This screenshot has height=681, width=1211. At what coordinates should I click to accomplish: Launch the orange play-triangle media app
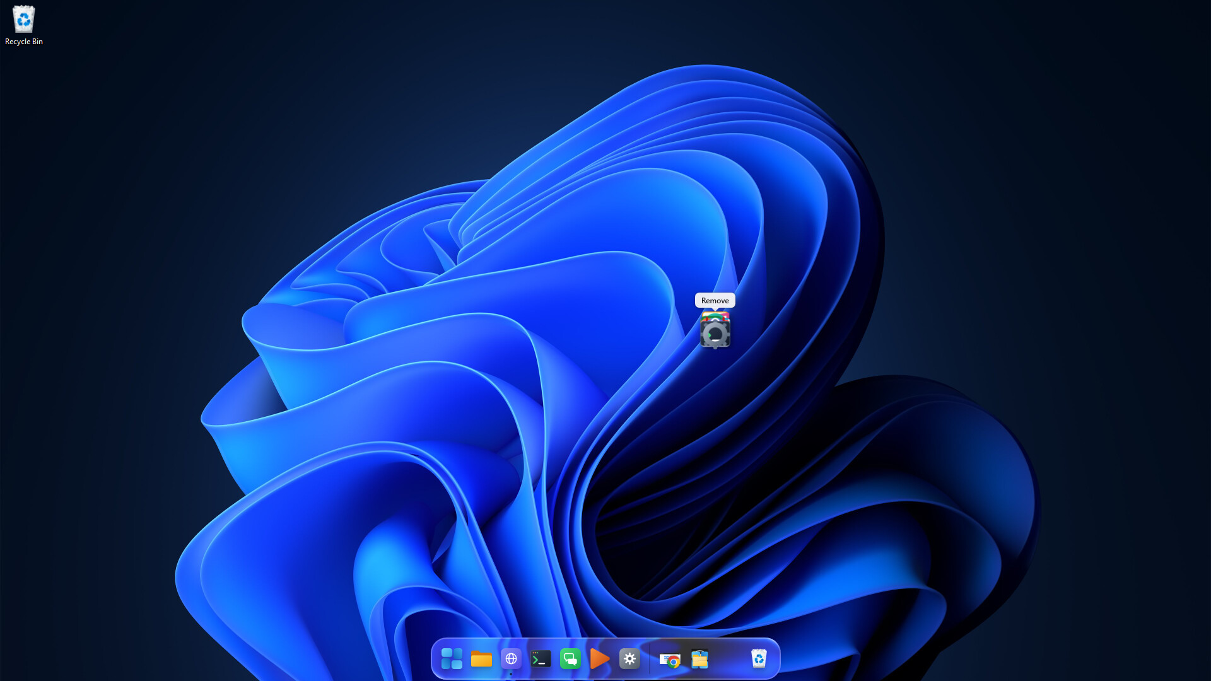pos(600,659)
